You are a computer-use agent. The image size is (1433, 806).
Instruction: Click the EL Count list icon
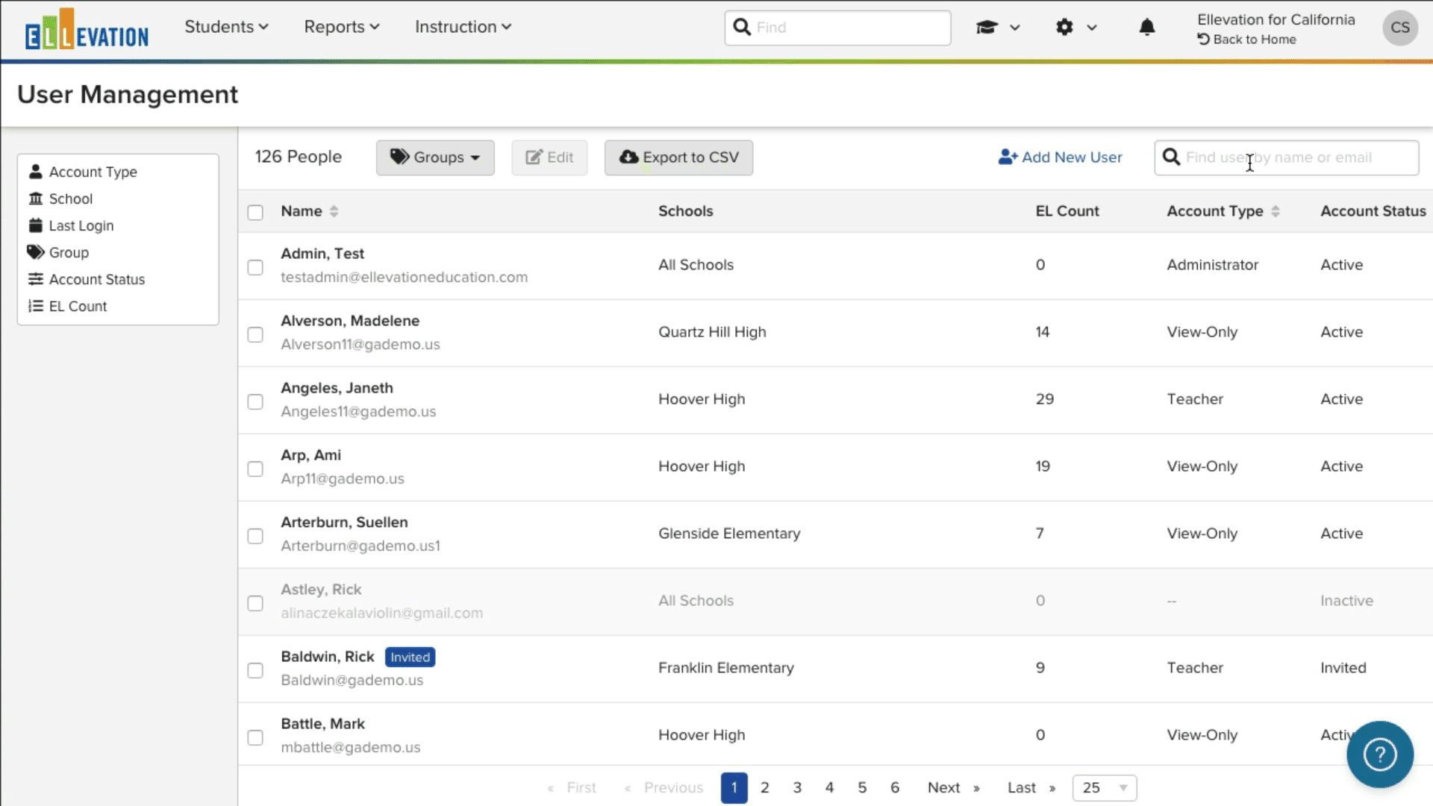[x=35, y=306]
